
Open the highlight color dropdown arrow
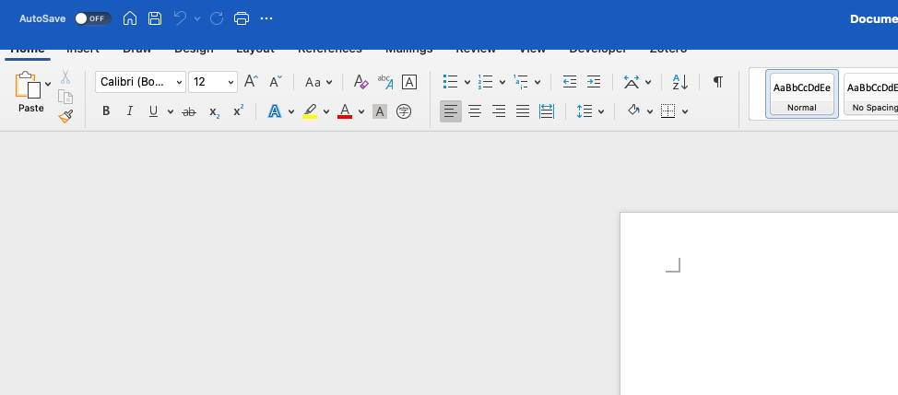(x=326, y=111)
